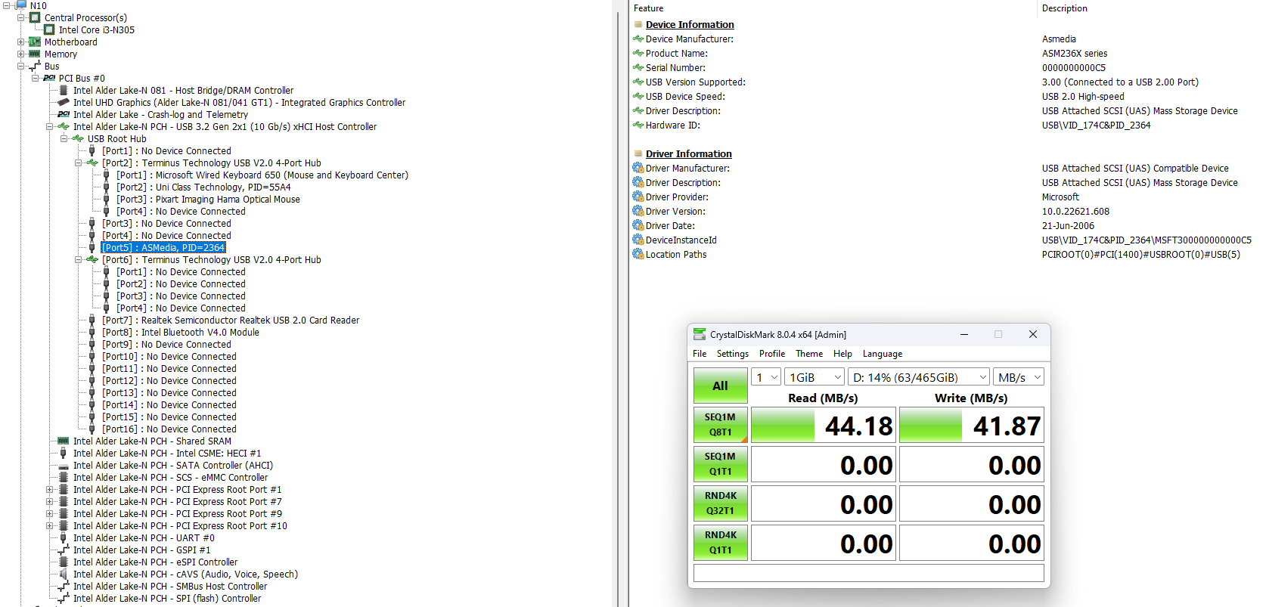
Task: Open the Profile menu
Action: (772, 354)
